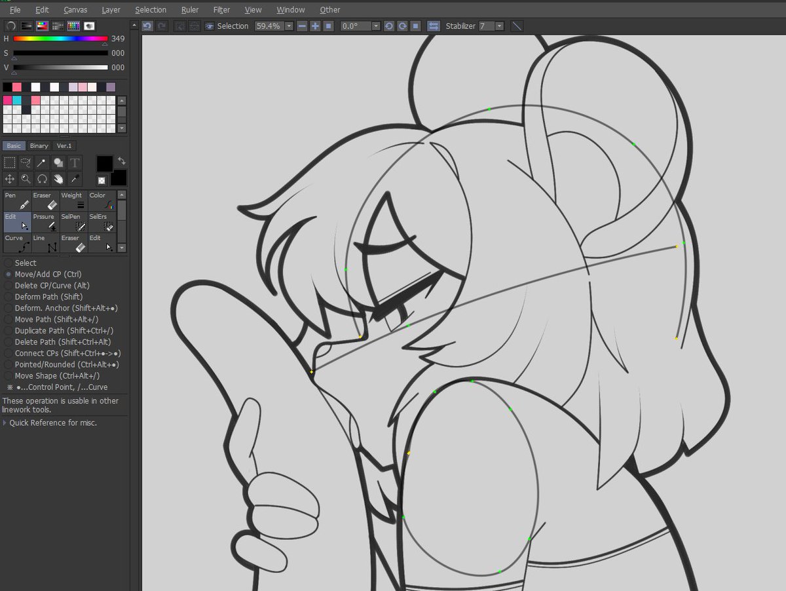The width and height of the screenshot is (786, 591).
Task: Choose Move Shape option
Action: pos(52,375)
